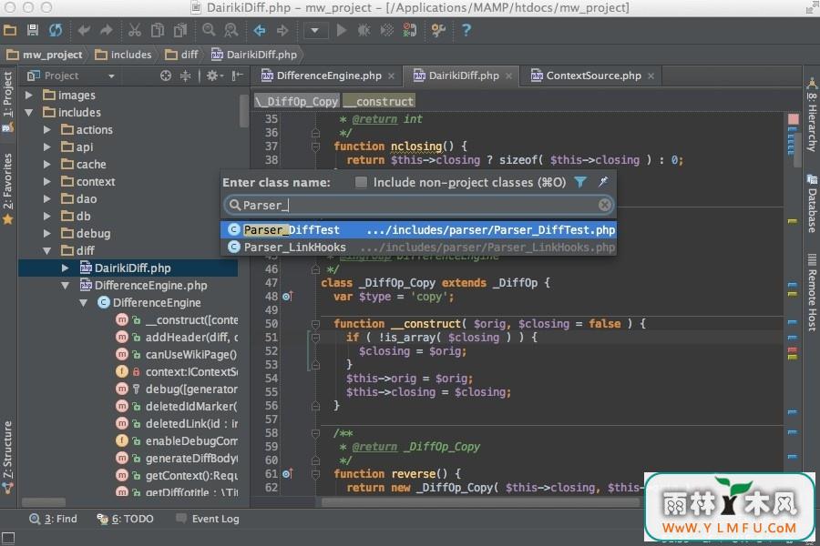Image resolution: width=820 pixels, height=546 pixels.
Task: Select Parser_LinkHooks result
Action: pos(419,248)
